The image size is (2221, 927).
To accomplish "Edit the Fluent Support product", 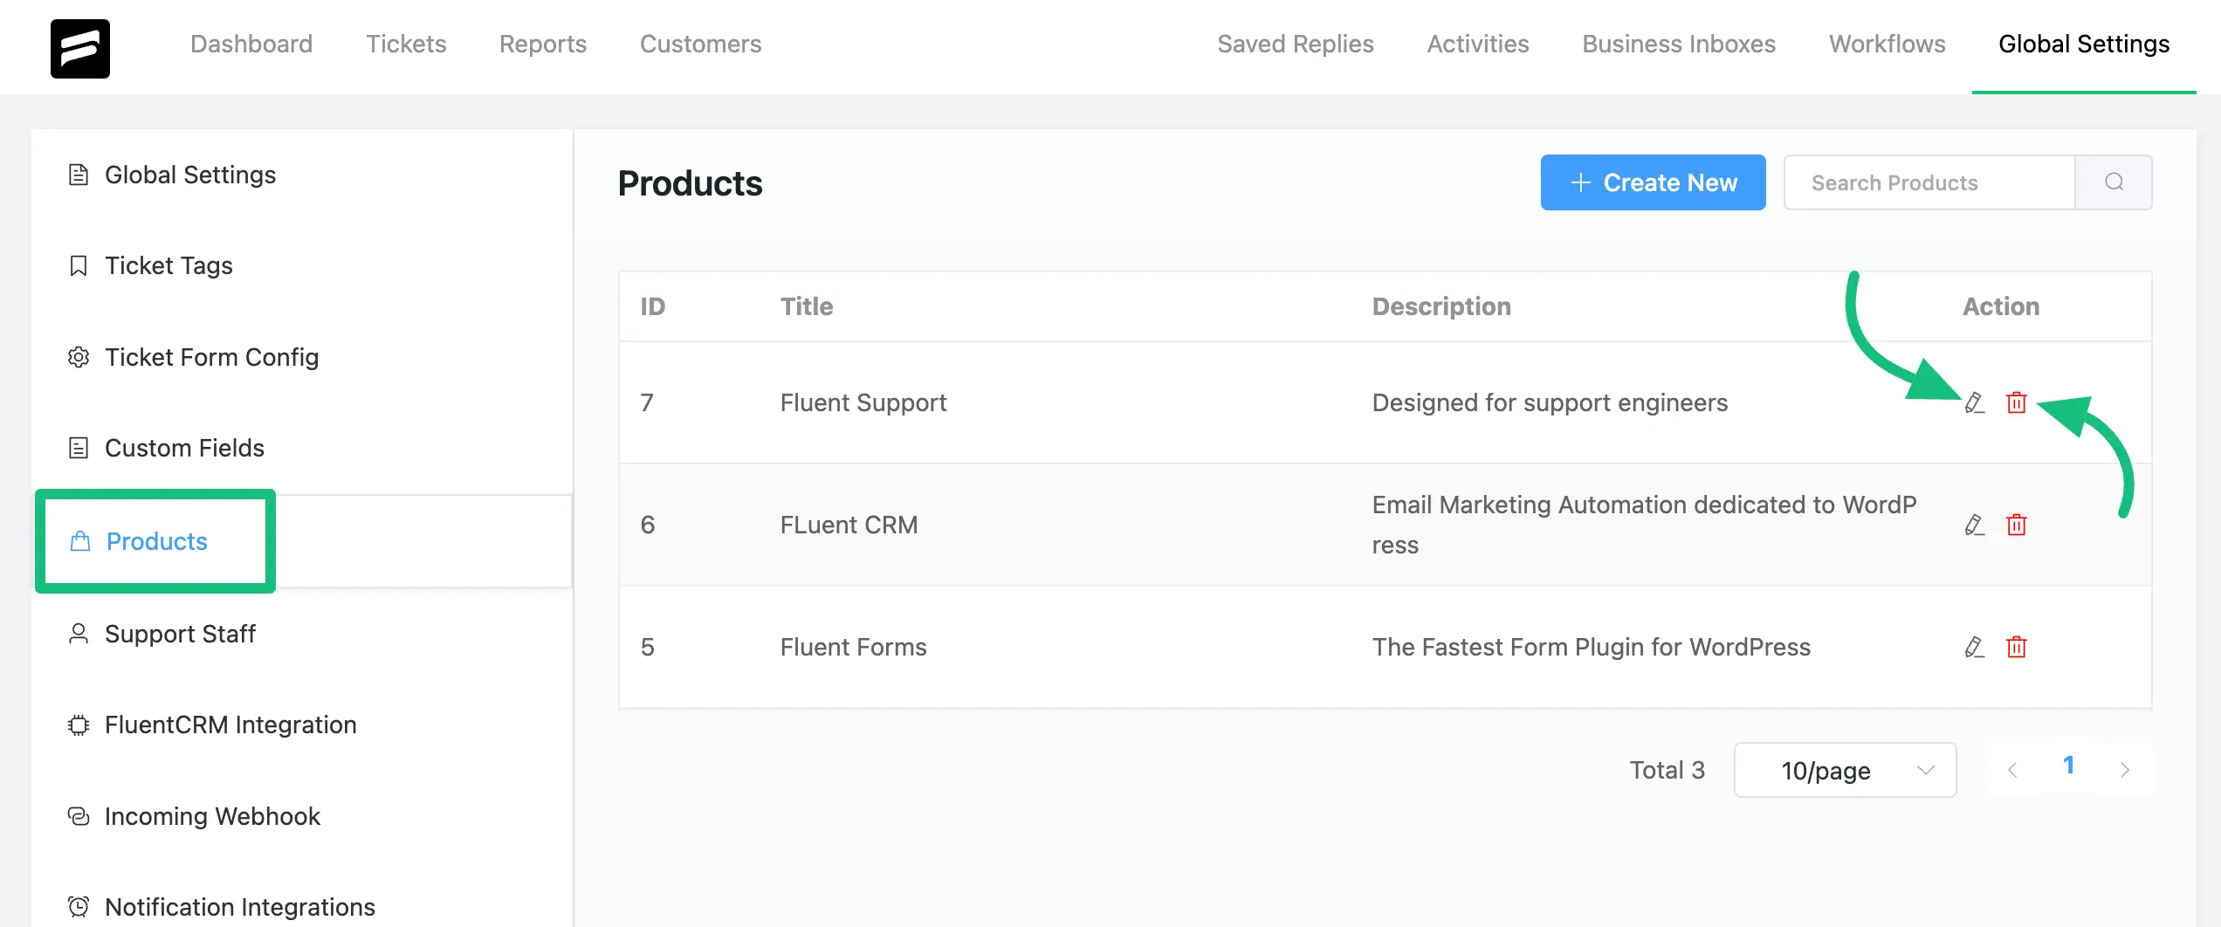I will pos(1974,402).
